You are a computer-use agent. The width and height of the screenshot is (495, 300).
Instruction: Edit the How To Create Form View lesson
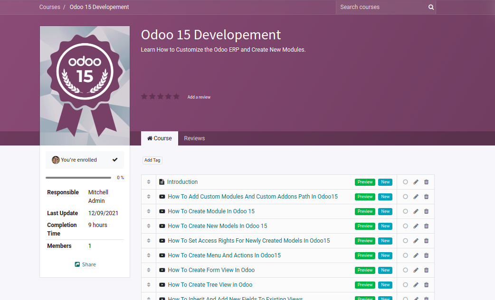[416, 270]
